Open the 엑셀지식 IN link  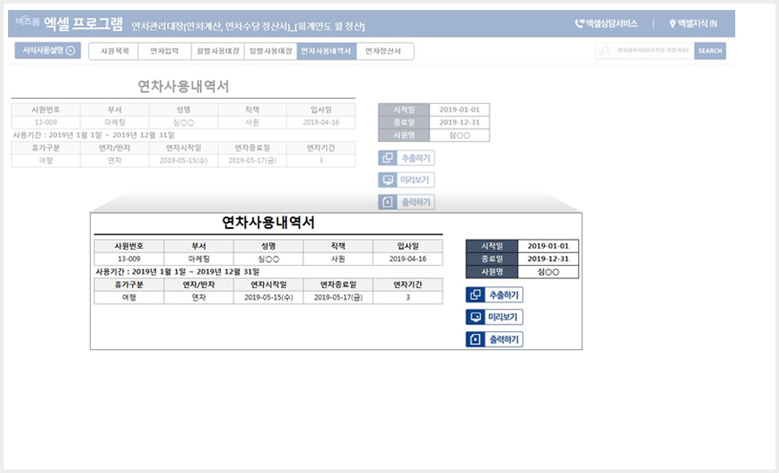click(x=697, y=23)
